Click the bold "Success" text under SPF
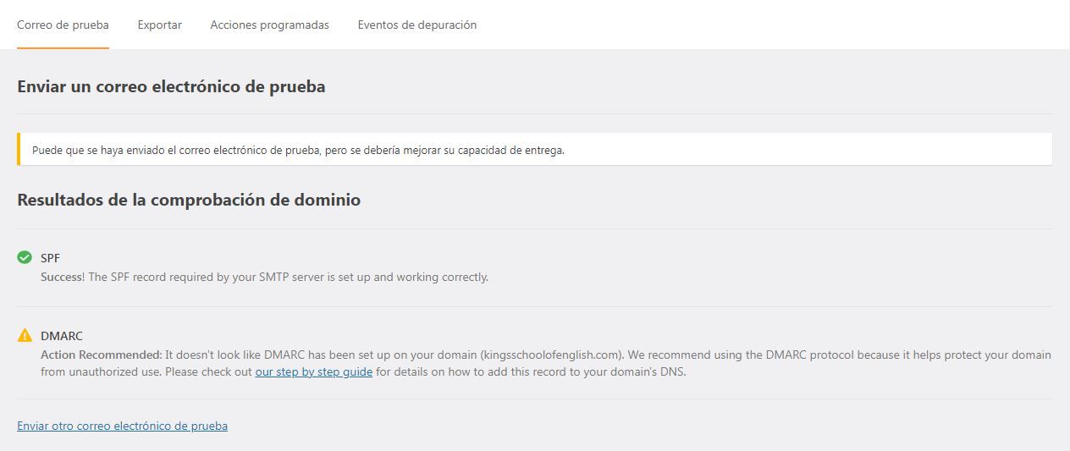 point(61,277)
